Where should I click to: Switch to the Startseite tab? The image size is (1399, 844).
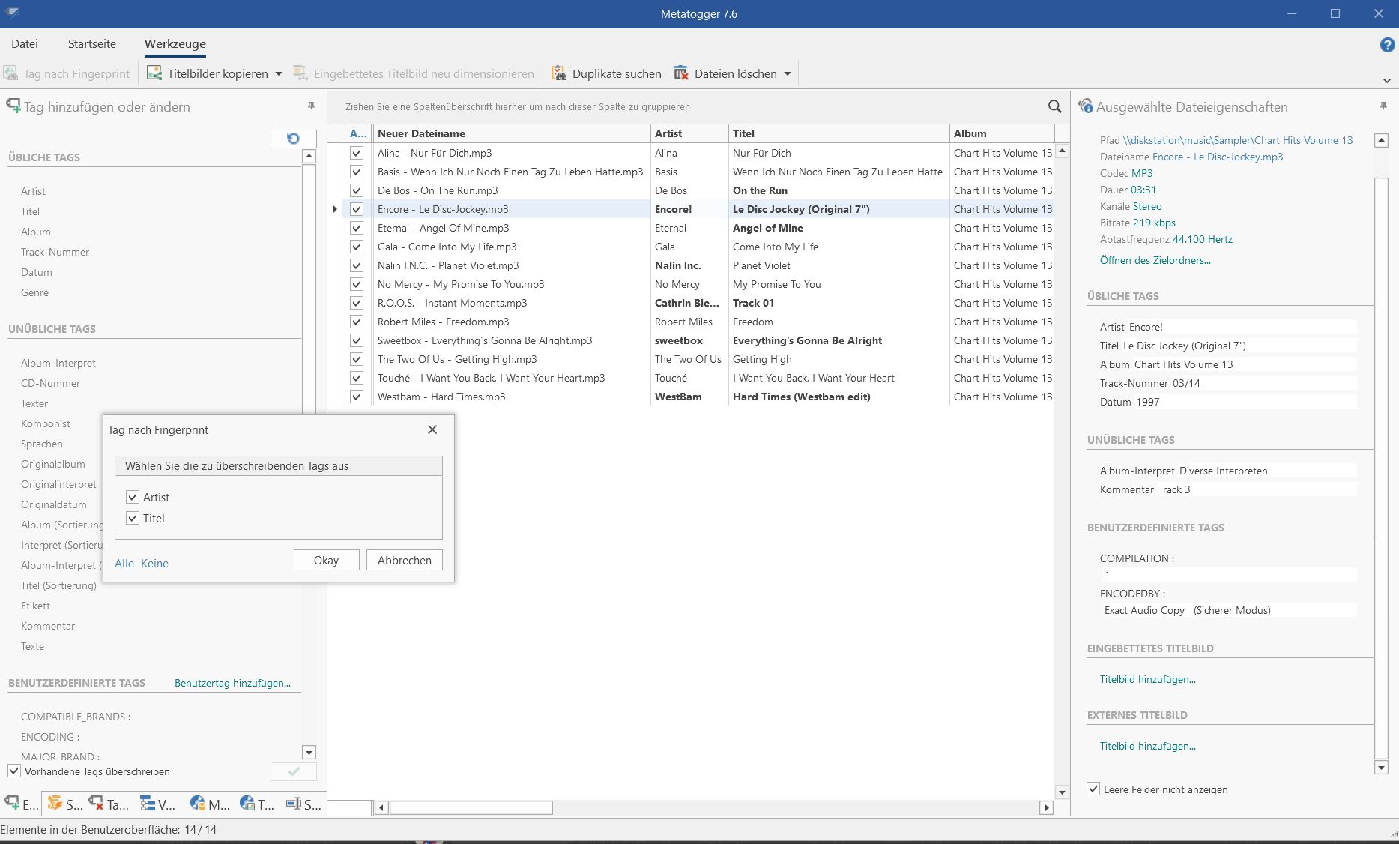point(92,44)
